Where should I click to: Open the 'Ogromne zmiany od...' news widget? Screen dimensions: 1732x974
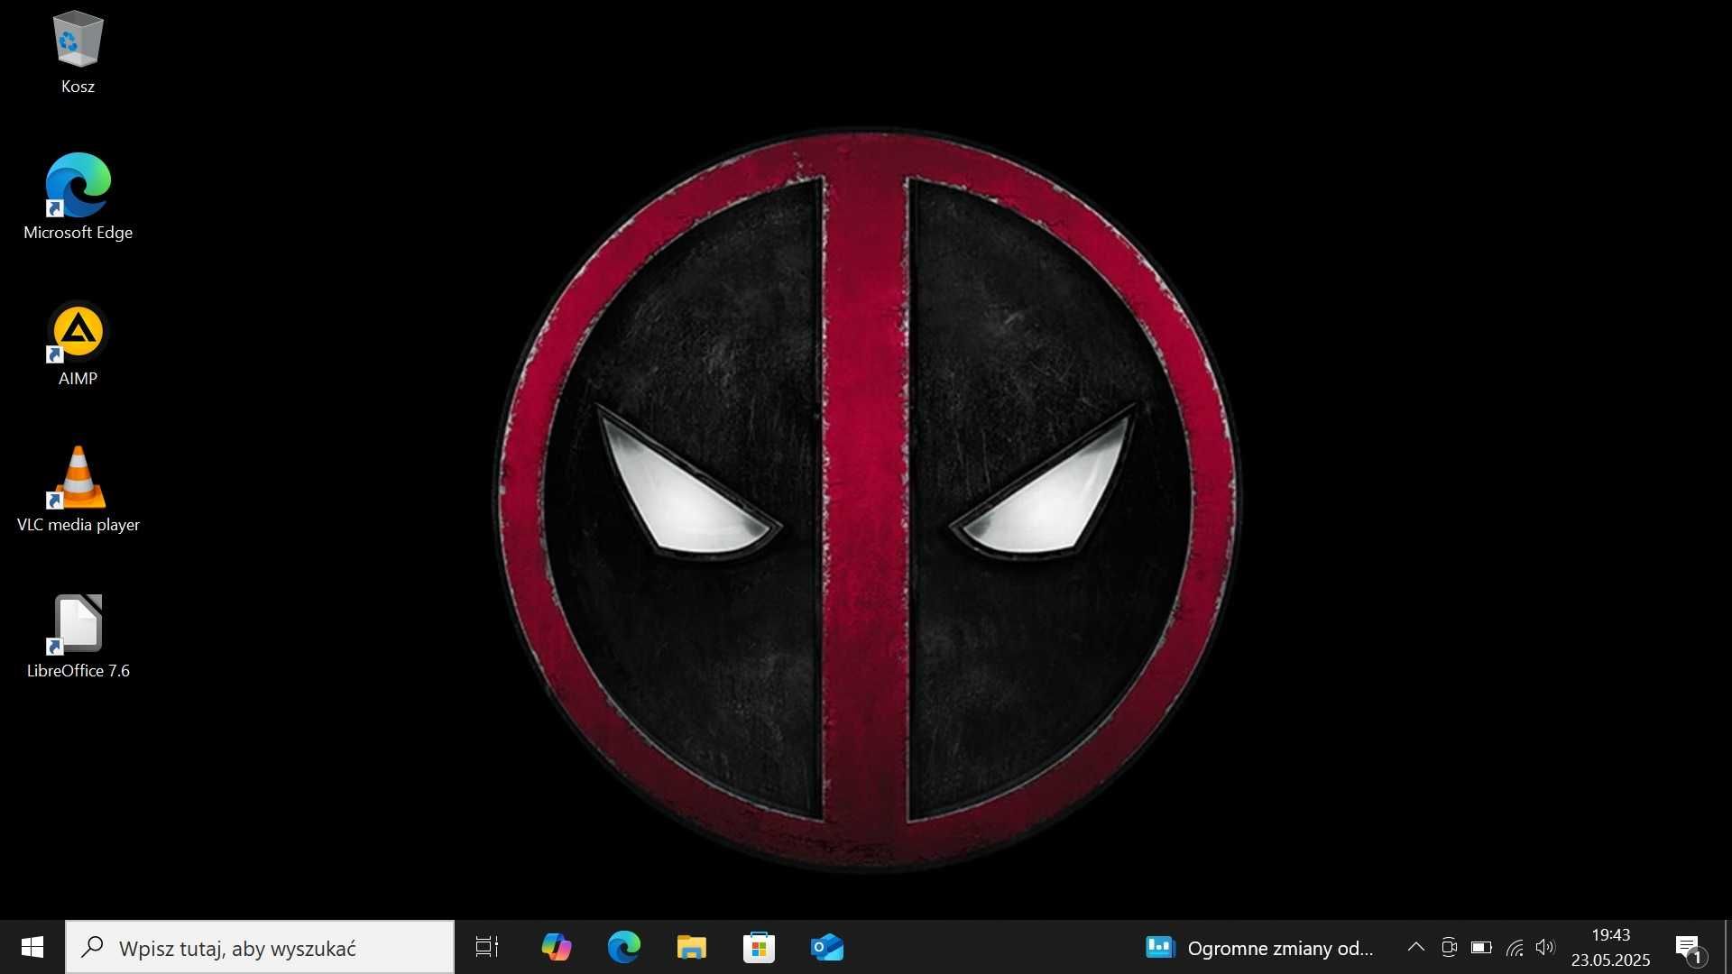tap(1259, 948)
